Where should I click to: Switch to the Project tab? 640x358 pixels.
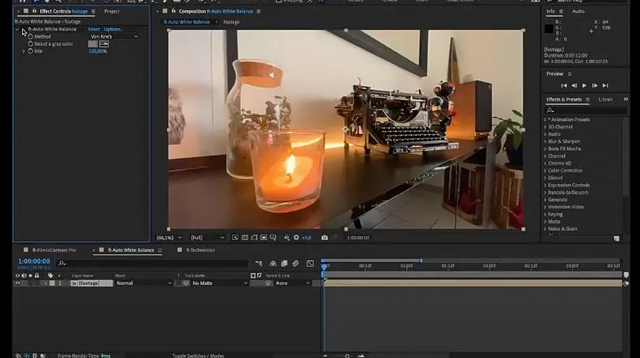pyautogui.click(x=112, y=11)
